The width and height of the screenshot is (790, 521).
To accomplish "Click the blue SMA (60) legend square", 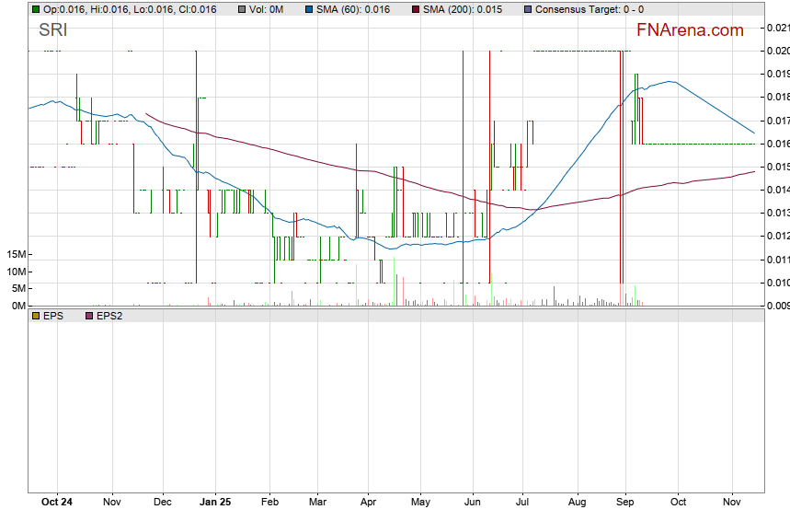I will pyautogui.click(x=309, y=9).
